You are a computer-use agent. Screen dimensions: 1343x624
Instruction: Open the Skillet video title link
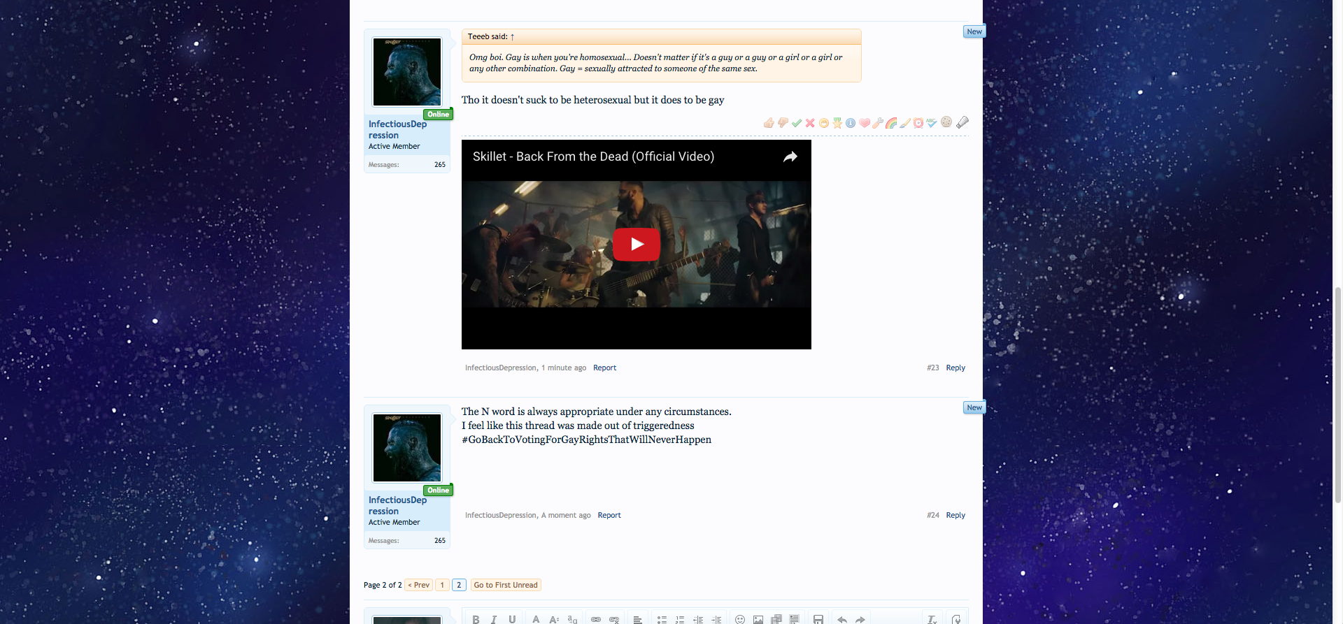coord(593,157)
